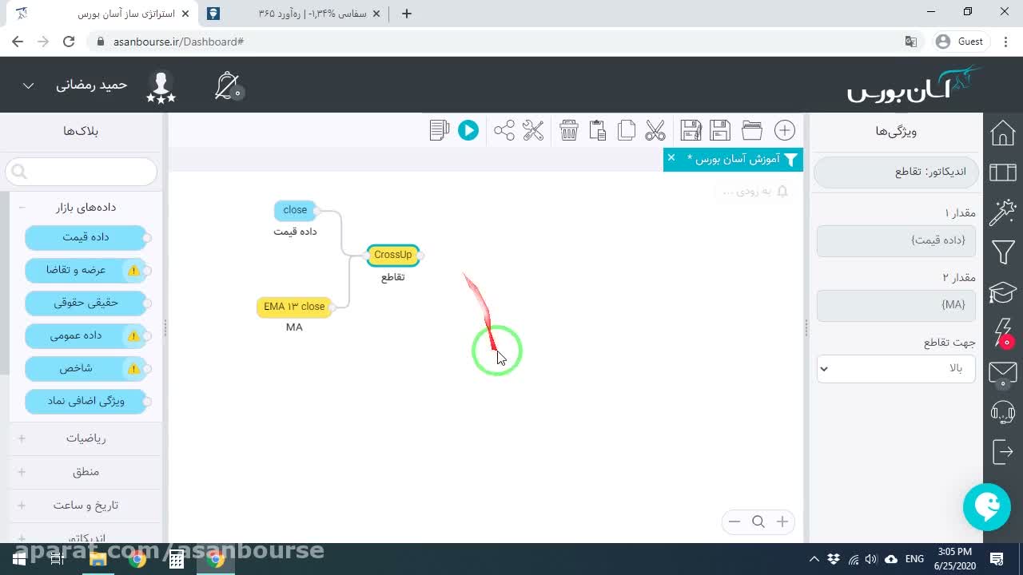Open the report document icon in toolbar
This screenshot has width=1023, height=575.
[x=440, y=130]
